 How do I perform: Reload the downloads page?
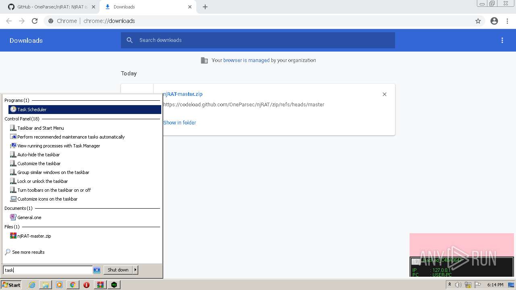coord(35,21)
